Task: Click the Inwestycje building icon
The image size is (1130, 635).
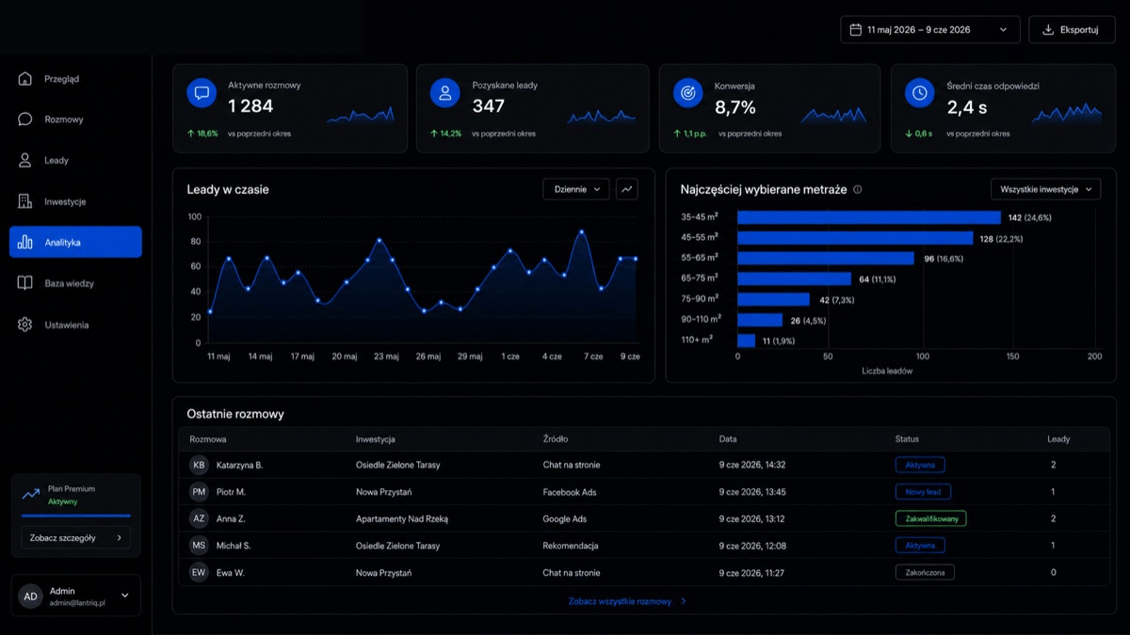Action: coord(24,201)
